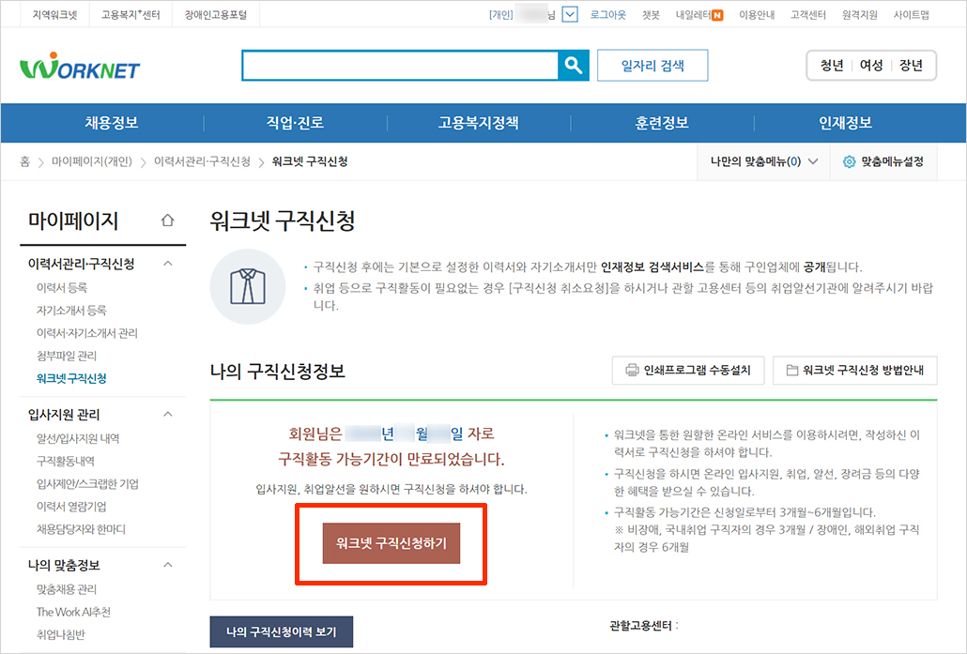Screen dimensions: 967x654
Task: Open 알선/입사지원 내역 in the sidebar
Action: 78,438
